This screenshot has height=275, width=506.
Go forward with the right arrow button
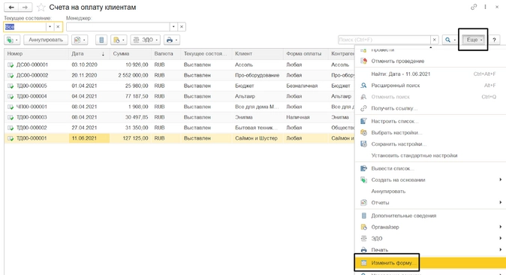click(26, 7)
